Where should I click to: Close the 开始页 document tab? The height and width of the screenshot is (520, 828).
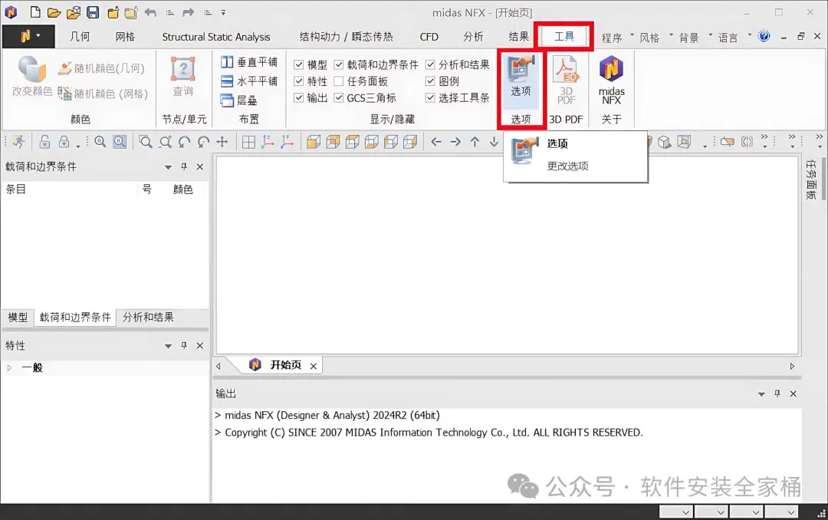coord(313,366)
